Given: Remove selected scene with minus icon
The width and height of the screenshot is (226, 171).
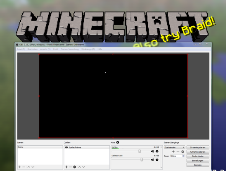Looking at the screenshot, I should coord(24,167).
